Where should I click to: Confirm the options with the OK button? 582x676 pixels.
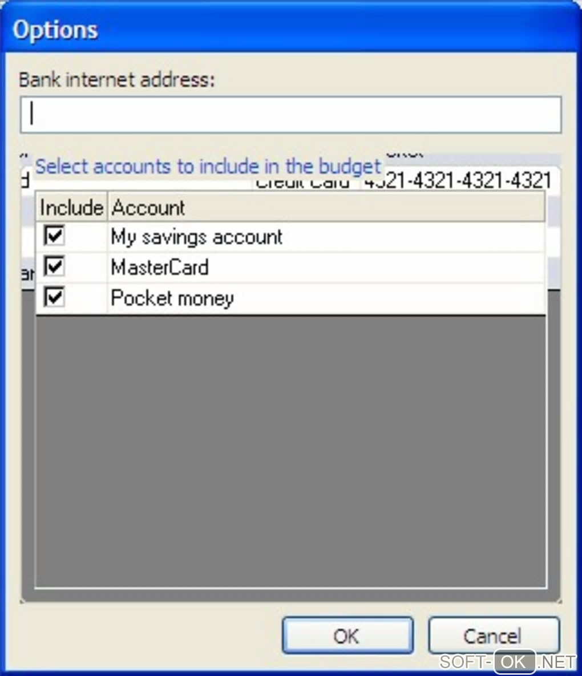click(348, 635)
